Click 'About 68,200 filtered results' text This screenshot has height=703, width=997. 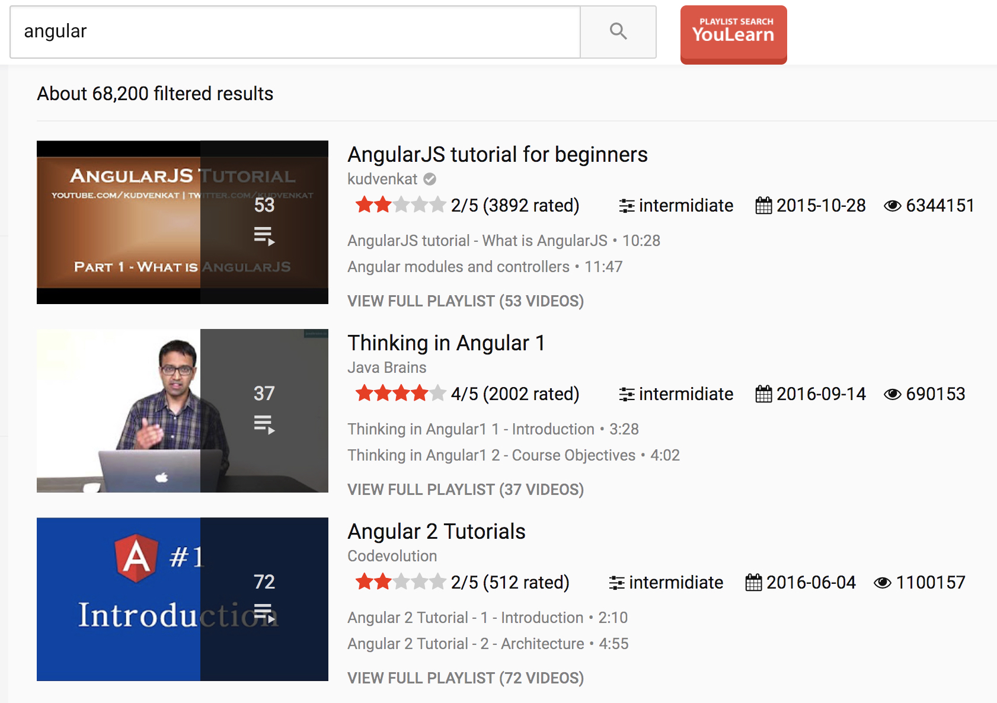(155, 94)
